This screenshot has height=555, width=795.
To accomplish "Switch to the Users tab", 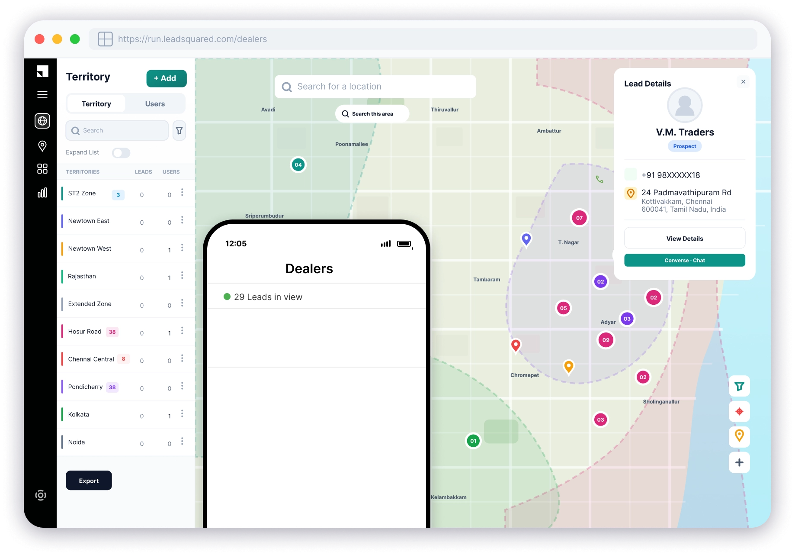I will click(155, 104).
